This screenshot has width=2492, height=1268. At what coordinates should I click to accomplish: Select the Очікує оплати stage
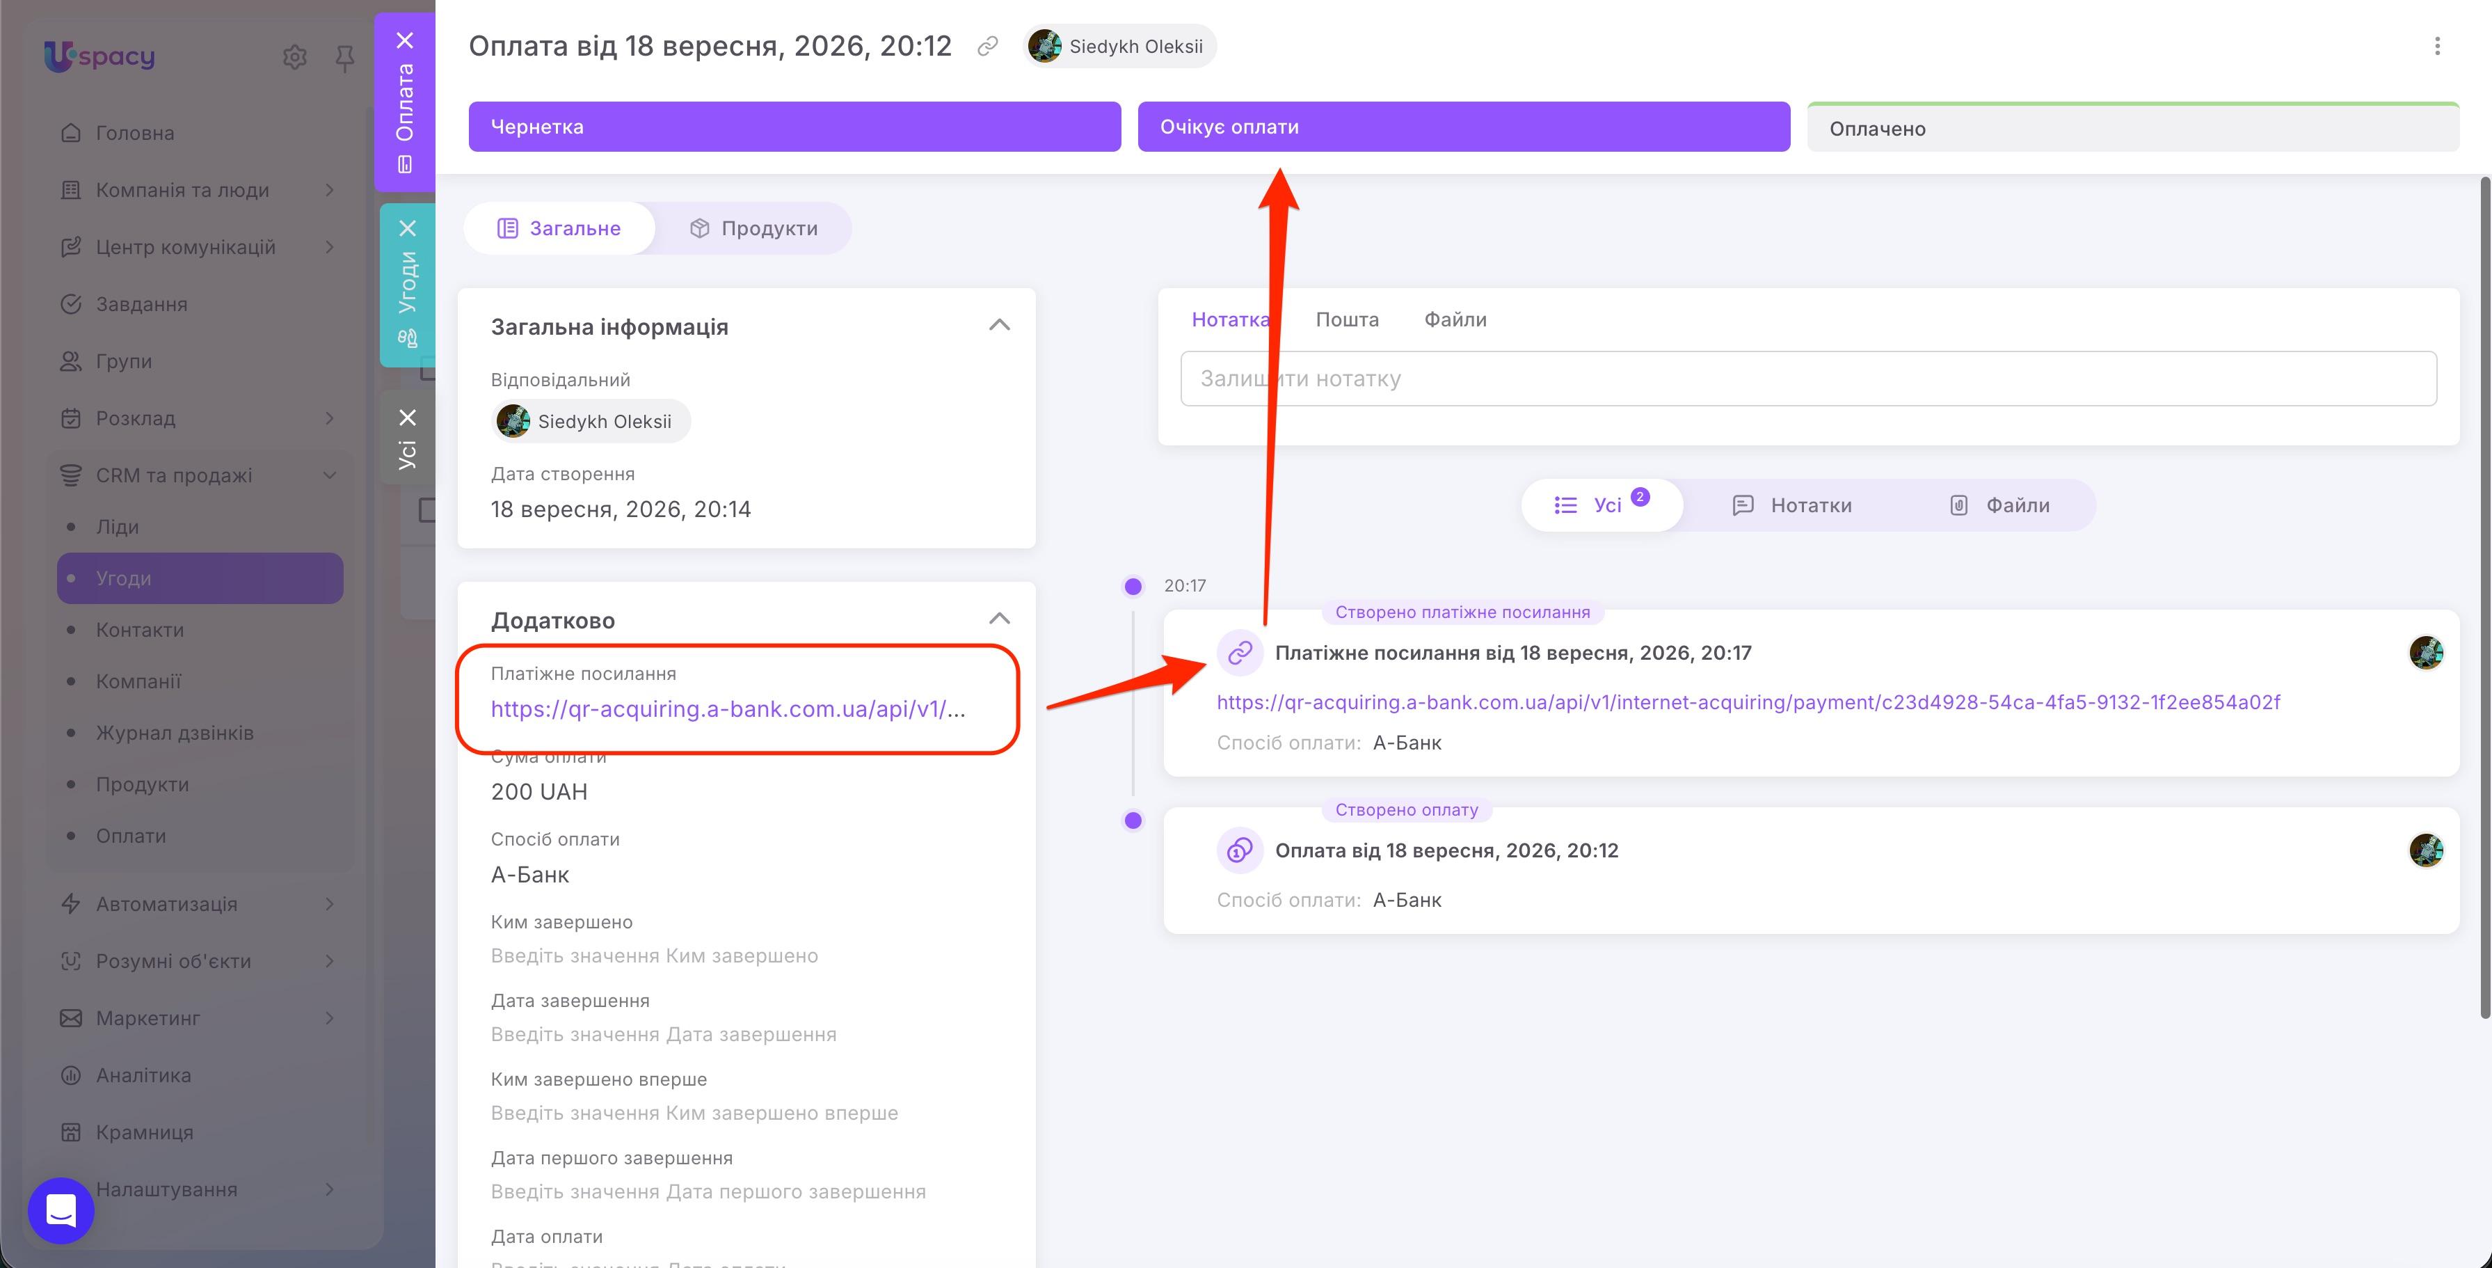click(x=1464, y=127)
